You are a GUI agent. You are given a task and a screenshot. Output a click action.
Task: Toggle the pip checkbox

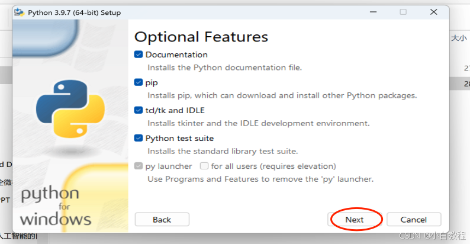(138, 82)
